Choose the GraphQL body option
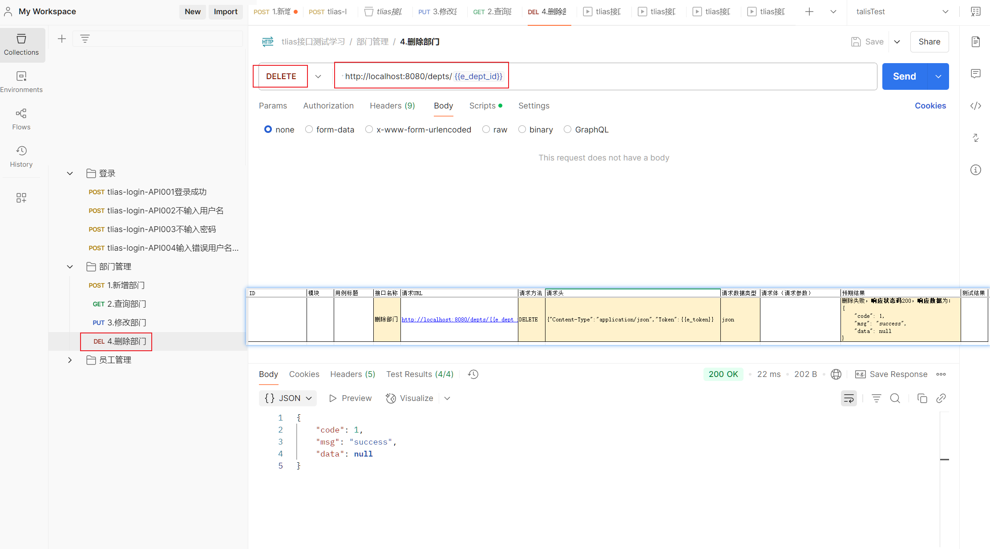This screenshot has height=549, width=990. 567,129
